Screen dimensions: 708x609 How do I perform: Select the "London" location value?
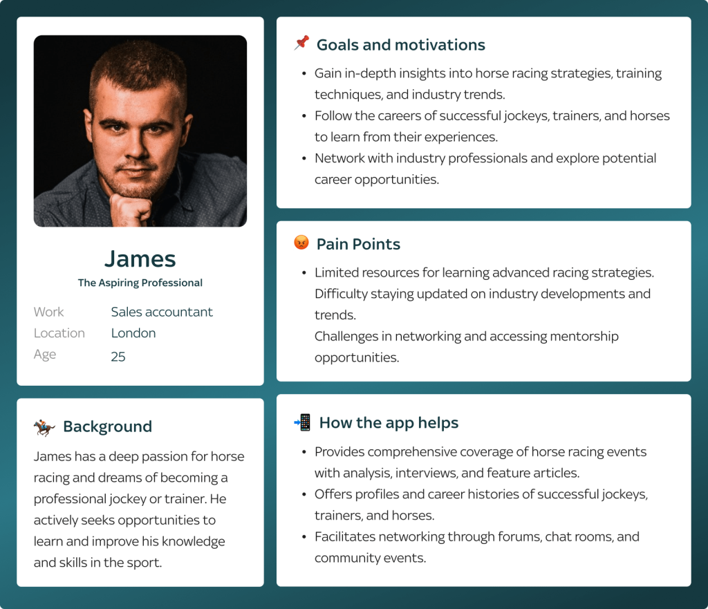(x=133, y=333)
